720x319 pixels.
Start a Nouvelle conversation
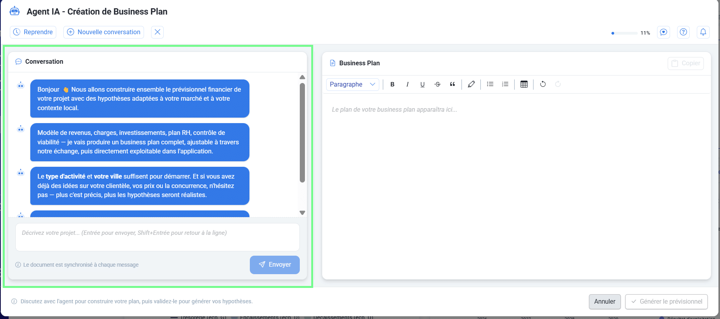pyautogui.click(x=103, y=32)
